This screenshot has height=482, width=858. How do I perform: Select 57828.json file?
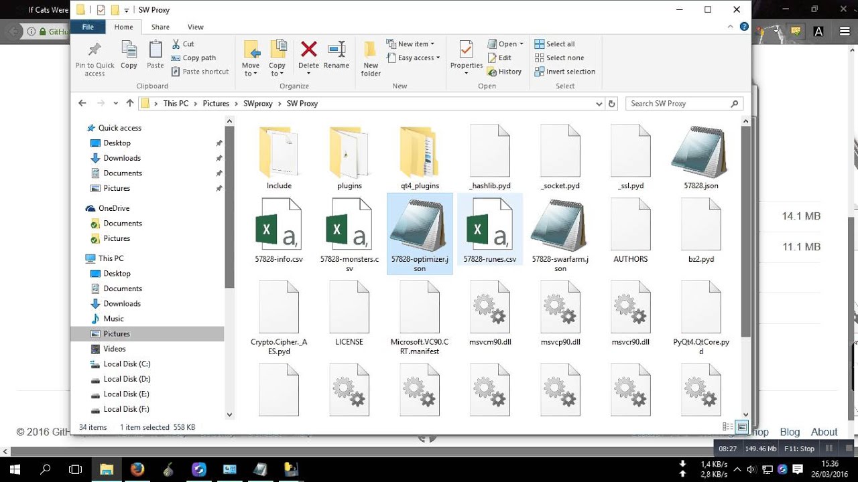point(701,157)
